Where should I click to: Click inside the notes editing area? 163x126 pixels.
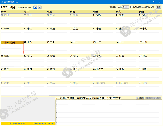coord(110,112)
